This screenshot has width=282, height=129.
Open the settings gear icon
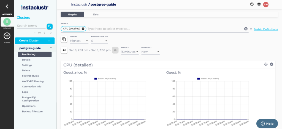259,4
